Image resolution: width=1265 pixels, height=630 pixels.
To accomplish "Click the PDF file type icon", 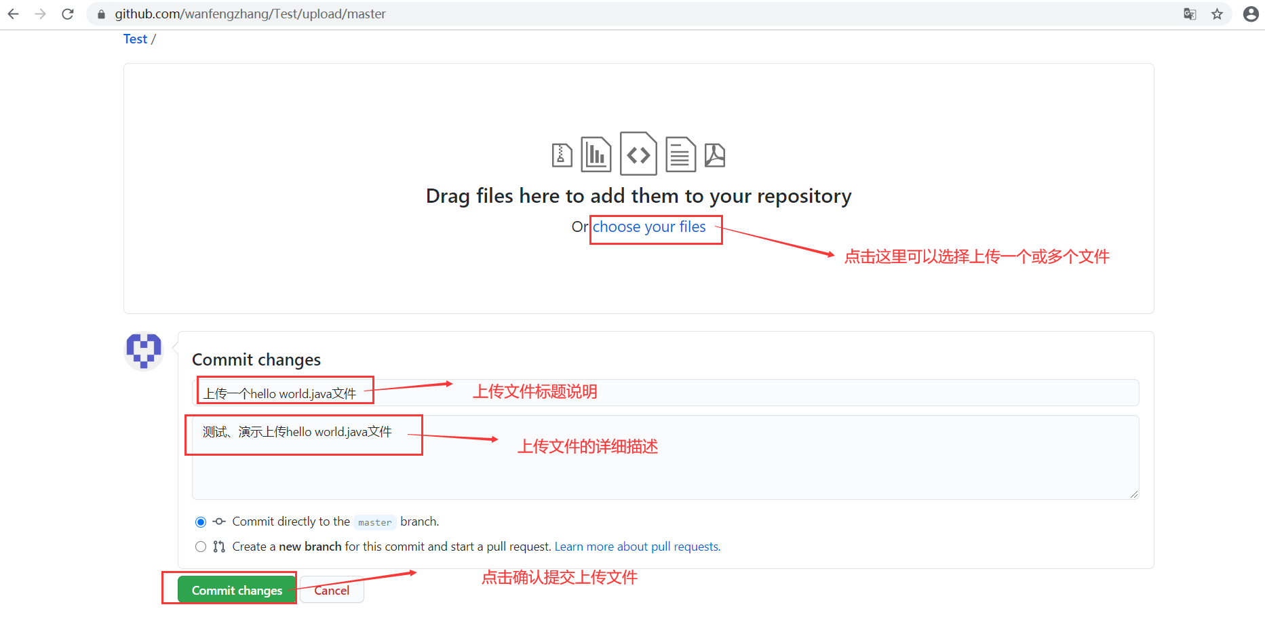I will pos(716,155).
